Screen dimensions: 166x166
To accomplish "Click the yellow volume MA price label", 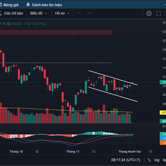I will (163, 113).
